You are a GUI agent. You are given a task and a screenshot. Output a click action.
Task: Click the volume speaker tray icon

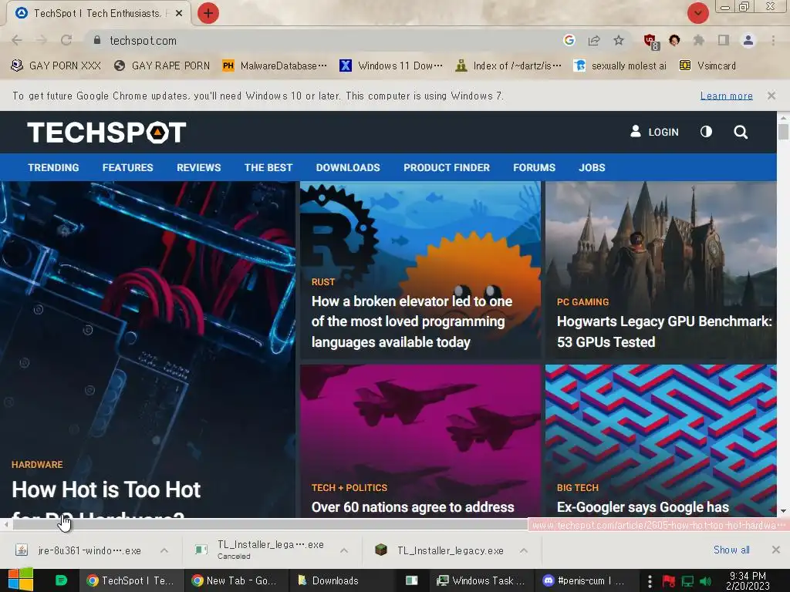point(707,581)
